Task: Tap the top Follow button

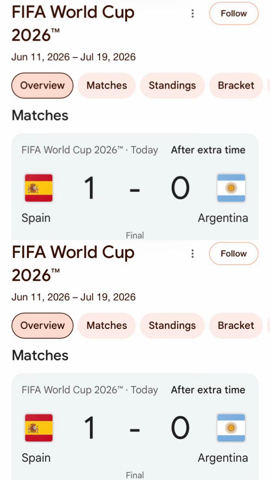Action: [x=234, y=13]
